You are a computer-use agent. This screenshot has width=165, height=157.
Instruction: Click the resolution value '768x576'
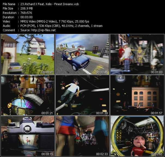click(x=26, y=13)
